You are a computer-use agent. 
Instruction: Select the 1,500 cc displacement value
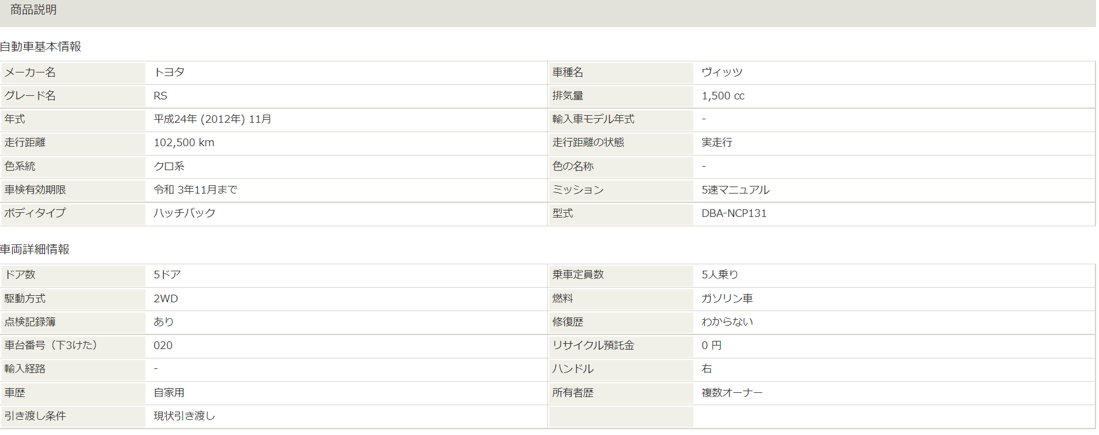[x=723, y=96]
